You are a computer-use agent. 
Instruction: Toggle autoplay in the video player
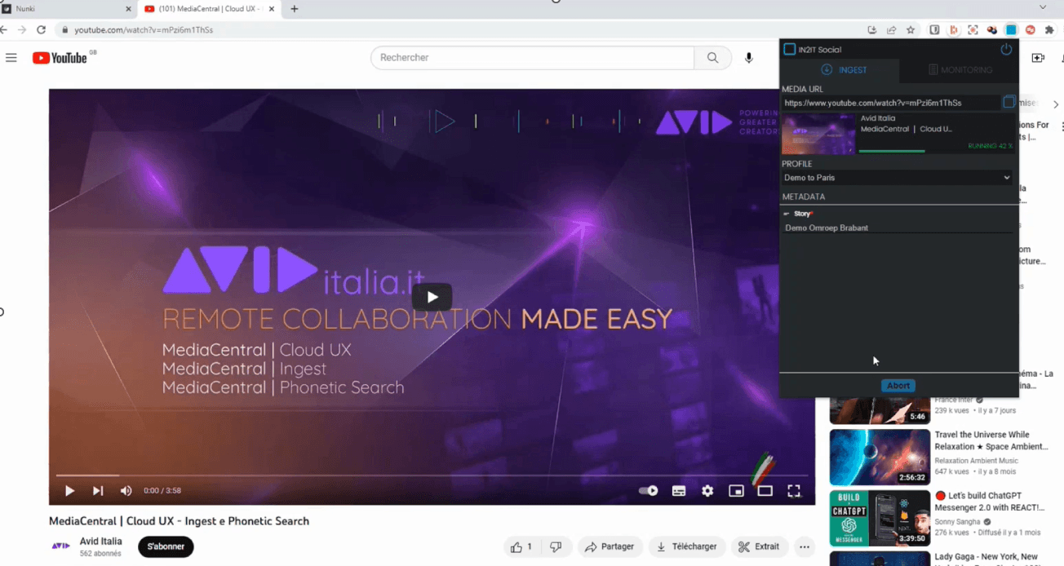[648, 490]
